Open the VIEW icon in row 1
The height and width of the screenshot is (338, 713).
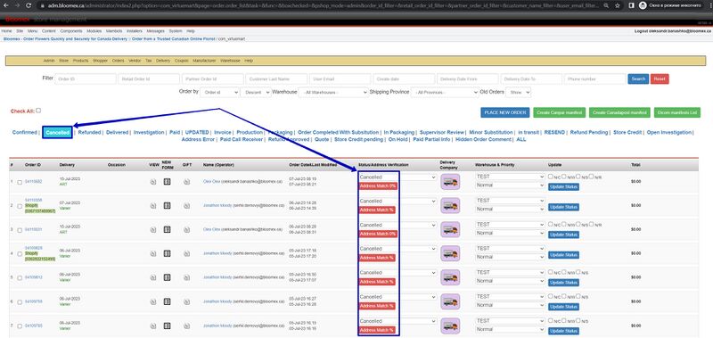[153, 182]
